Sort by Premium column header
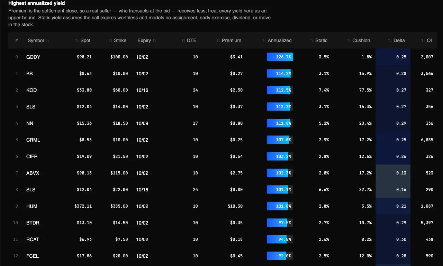443x266 pixels. [x=229, y=40]
